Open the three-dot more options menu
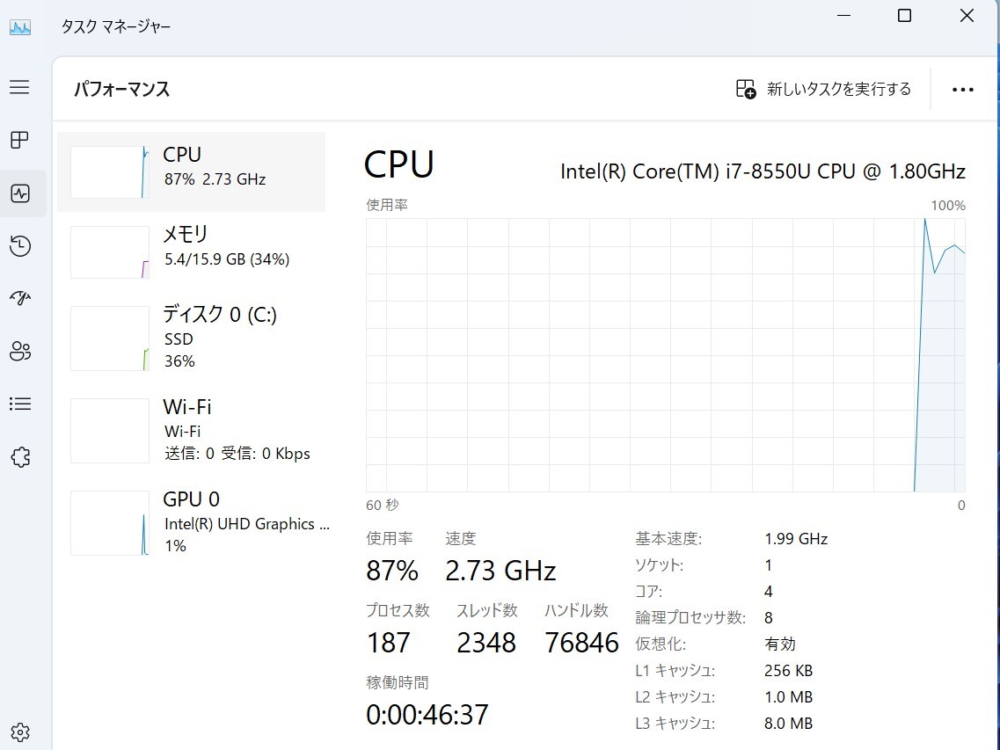 (x=963, y=89)
